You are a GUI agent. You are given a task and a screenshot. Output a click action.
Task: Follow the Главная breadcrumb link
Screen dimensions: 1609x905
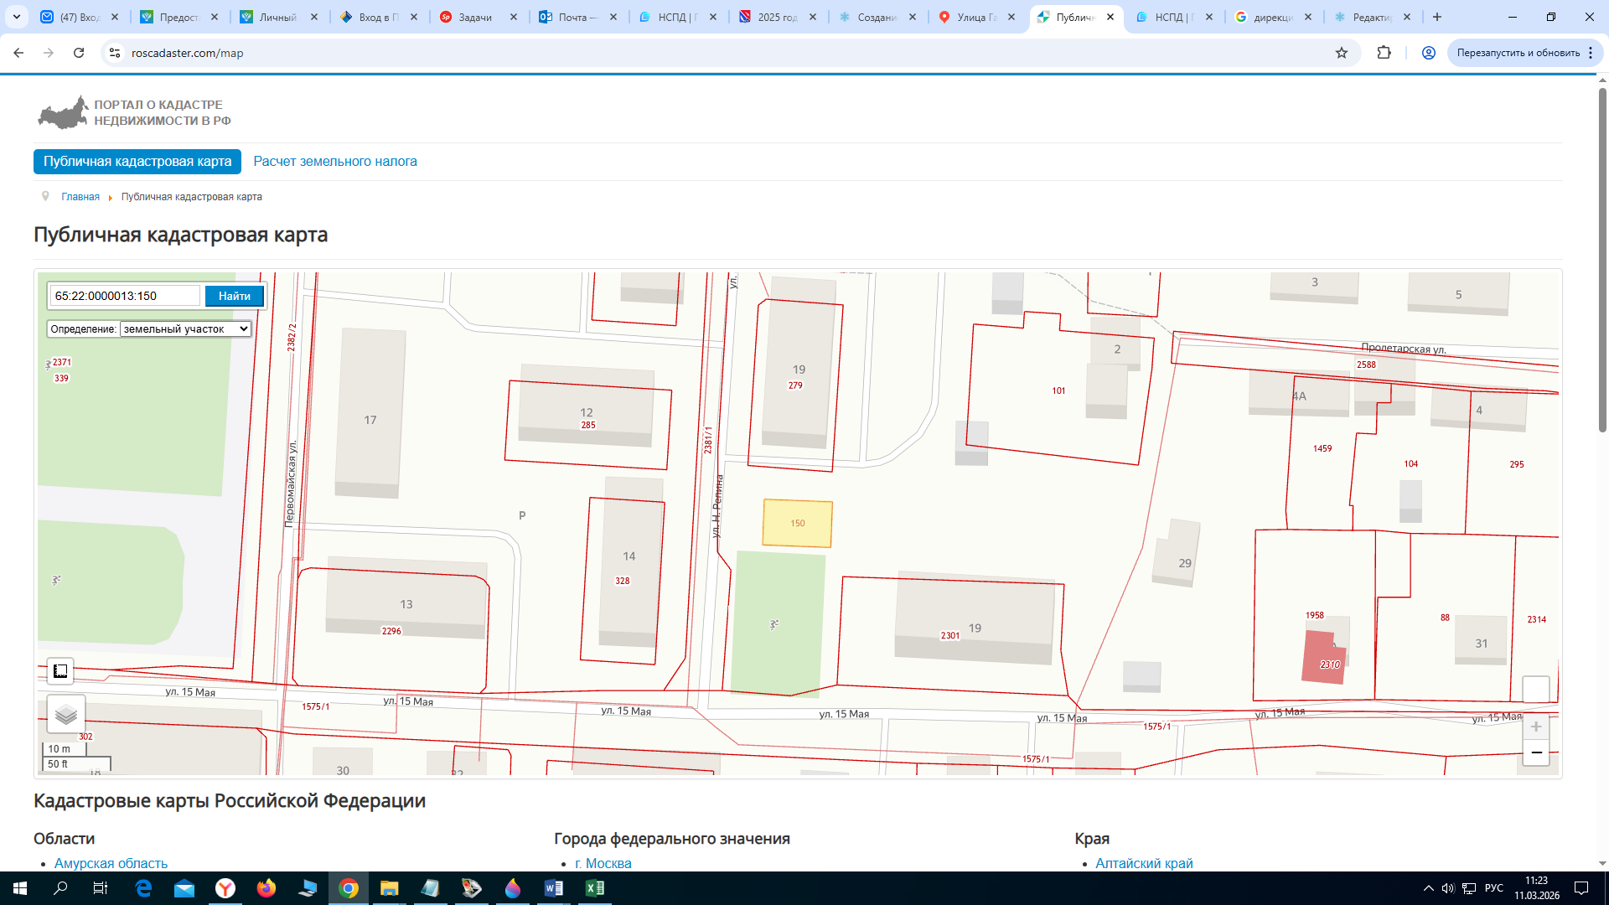80,197
